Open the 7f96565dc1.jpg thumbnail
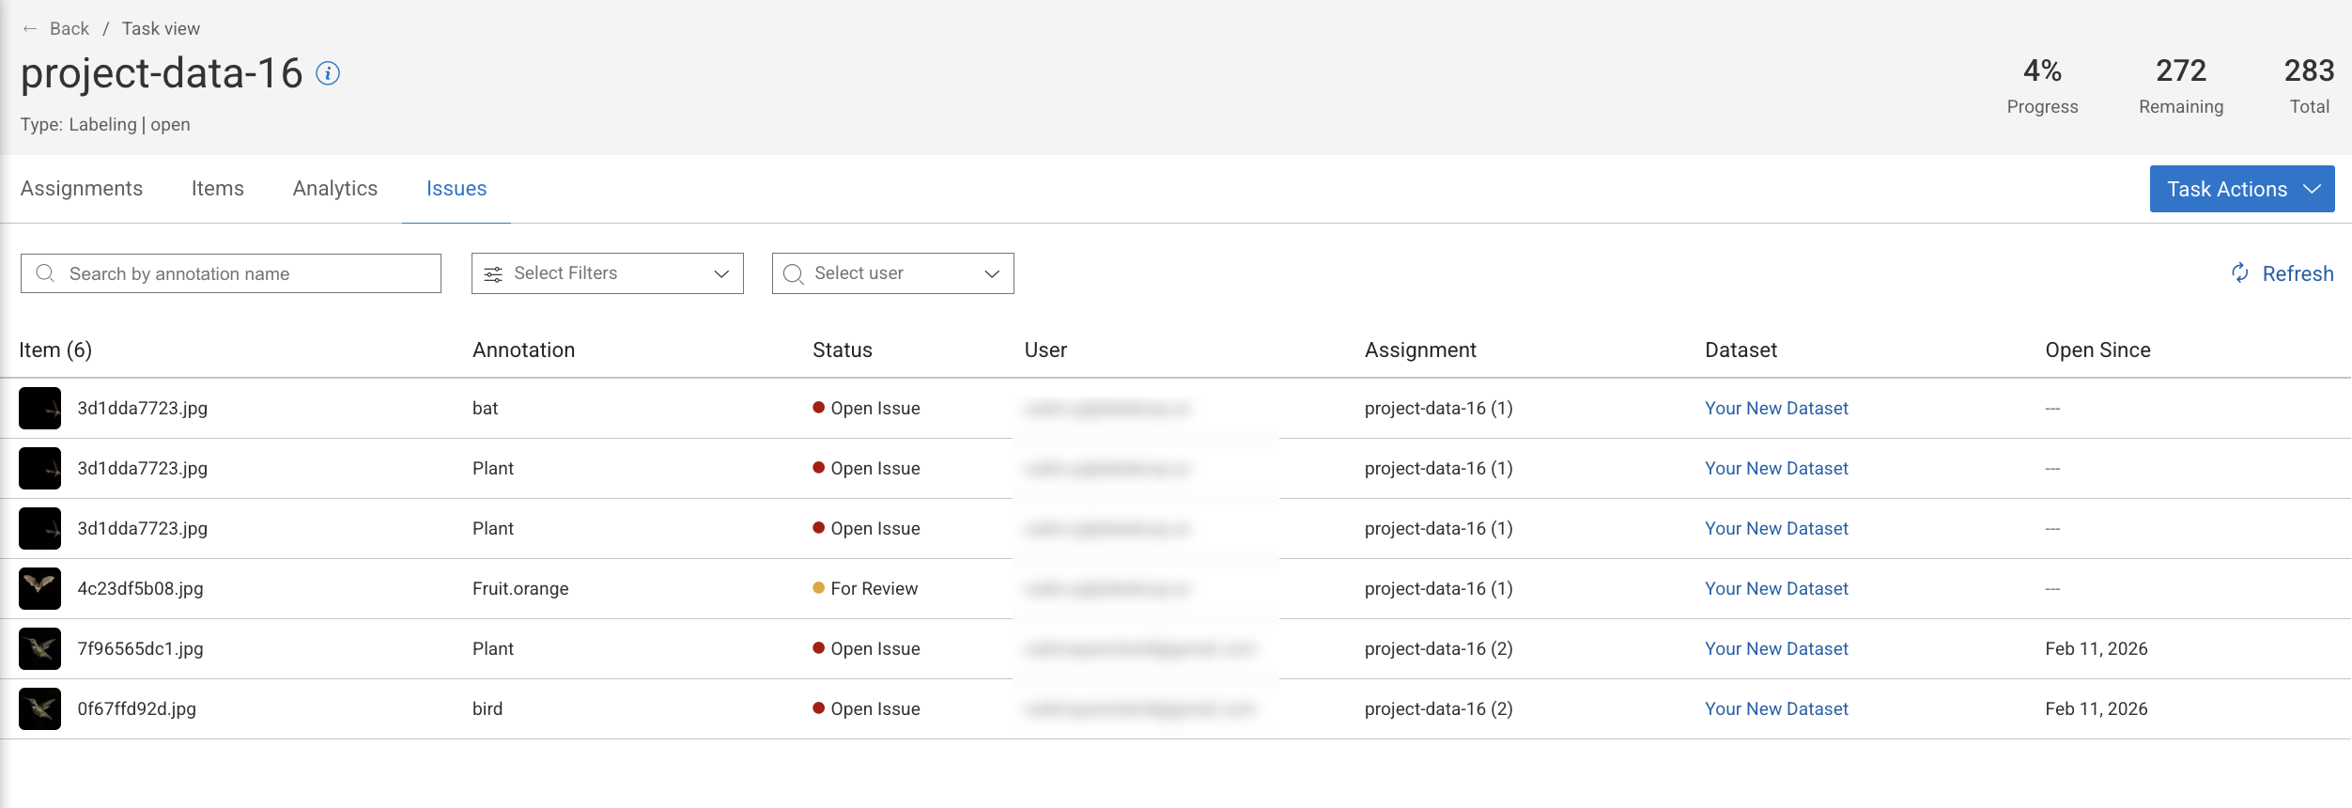Viewport: 2352px width, 808px height. 40,649
